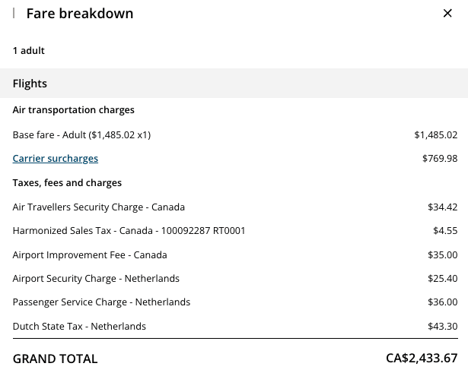
Task: Click the $35.00 improvement fee amount
Action: point(442,255)
